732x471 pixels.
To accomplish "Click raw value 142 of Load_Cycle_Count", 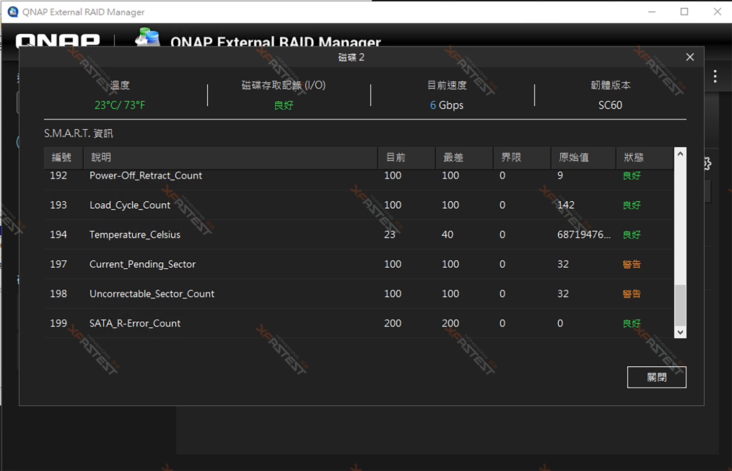I will [x=566, y=205].
